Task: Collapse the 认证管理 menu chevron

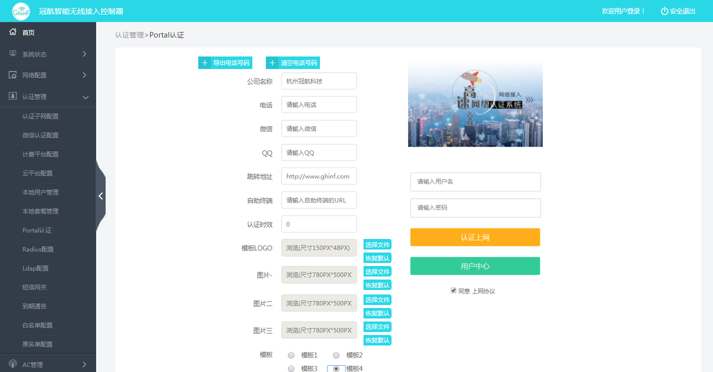Action: pos(85,97)
